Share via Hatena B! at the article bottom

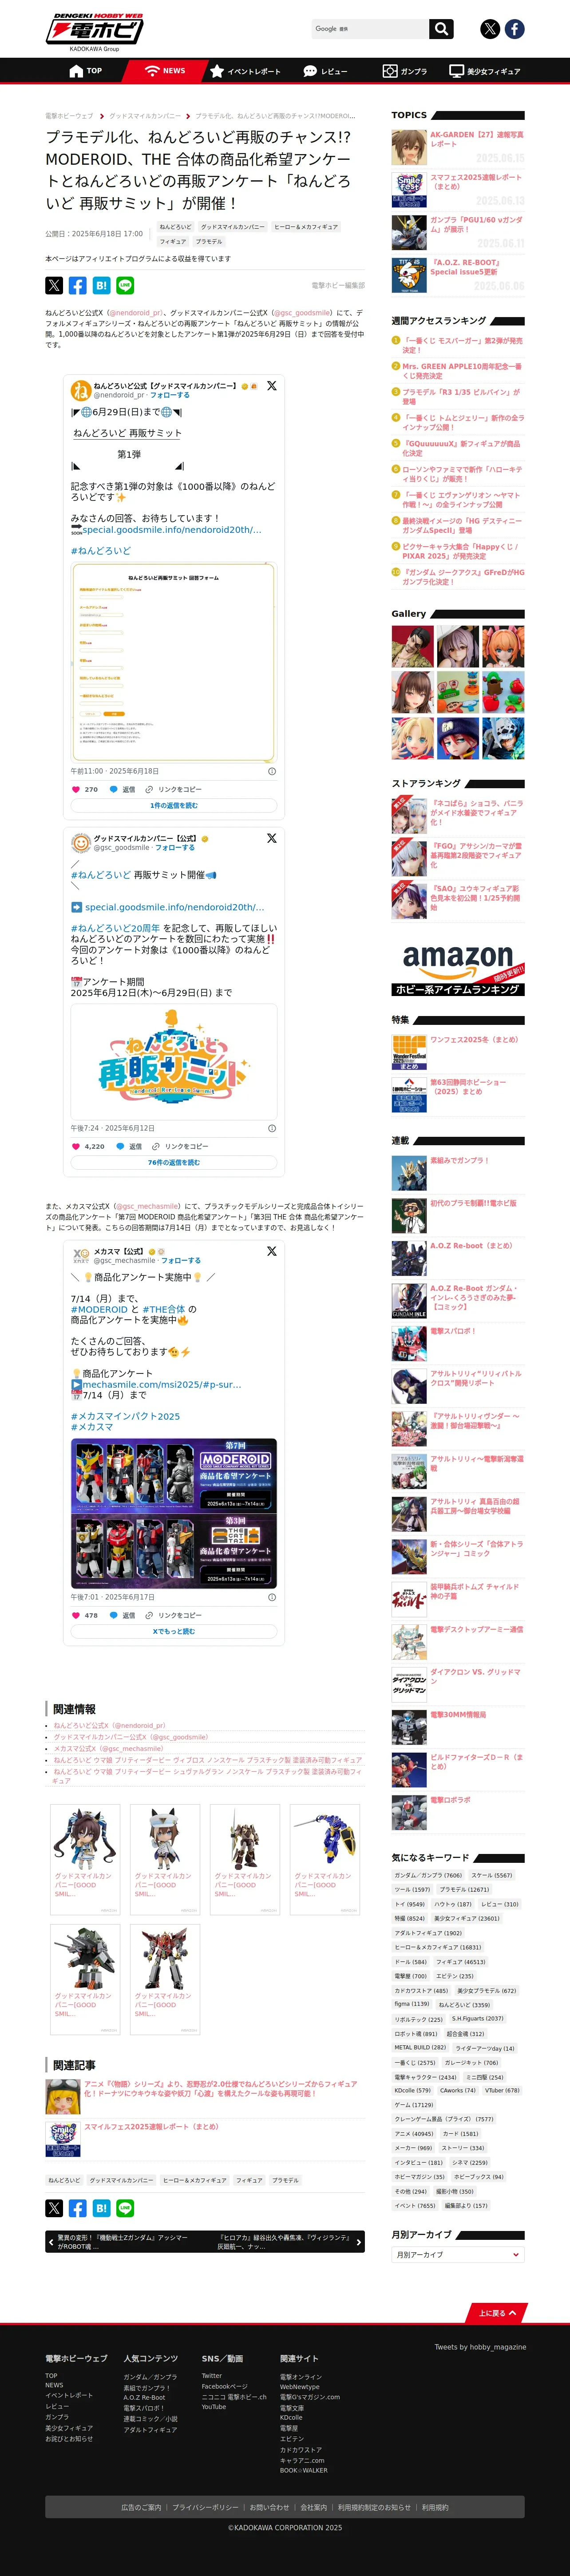(101, 2208)
